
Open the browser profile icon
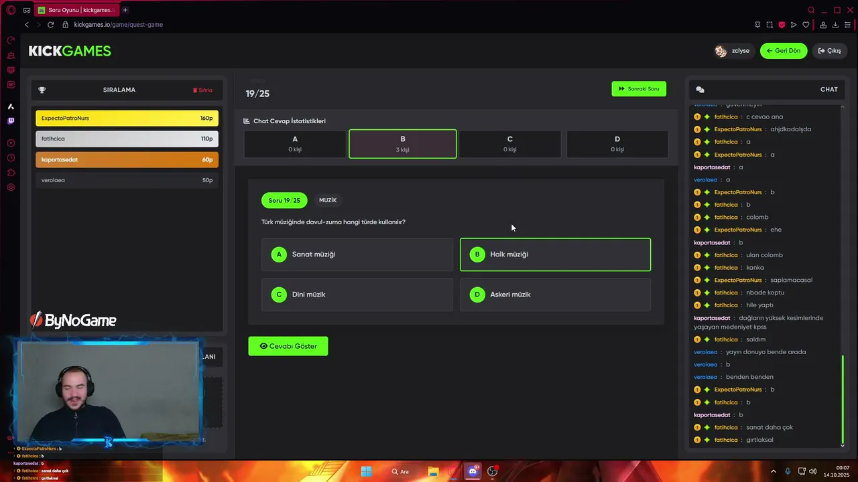point(823,25)
